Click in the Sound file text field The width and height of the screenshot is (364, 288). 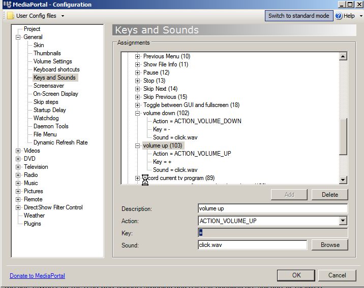click(253, 245)
